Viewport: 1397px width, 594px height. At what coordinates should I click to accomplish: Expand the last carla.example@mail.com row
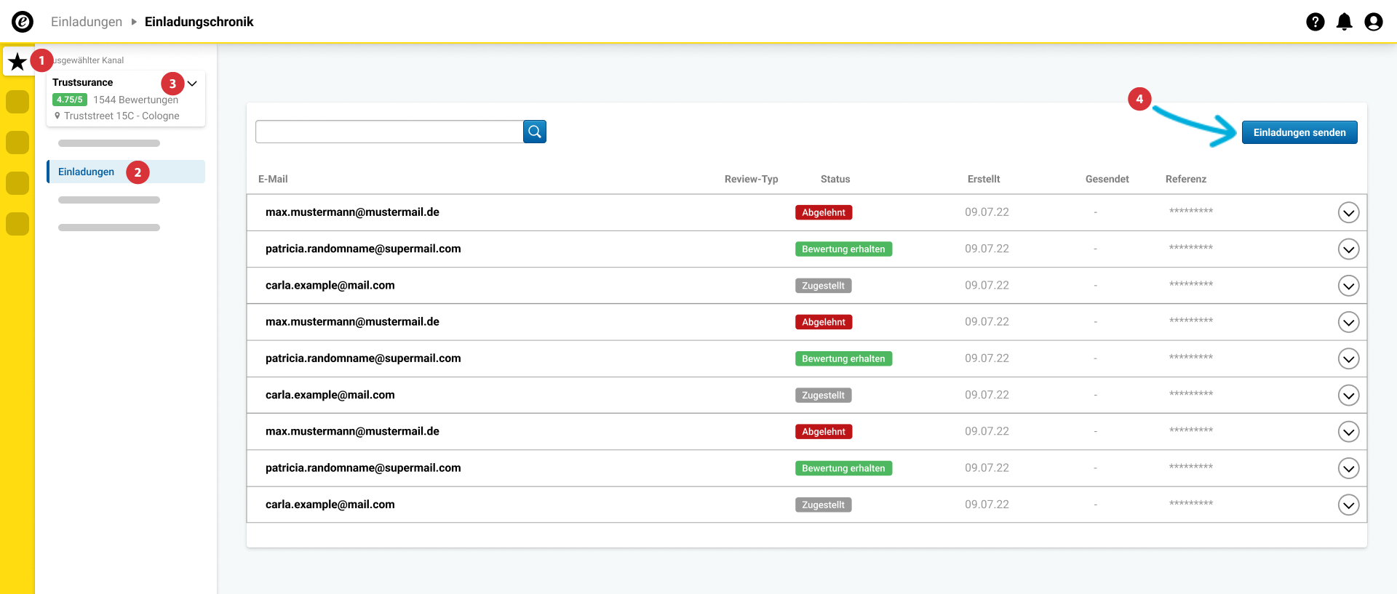point(1349,505)
